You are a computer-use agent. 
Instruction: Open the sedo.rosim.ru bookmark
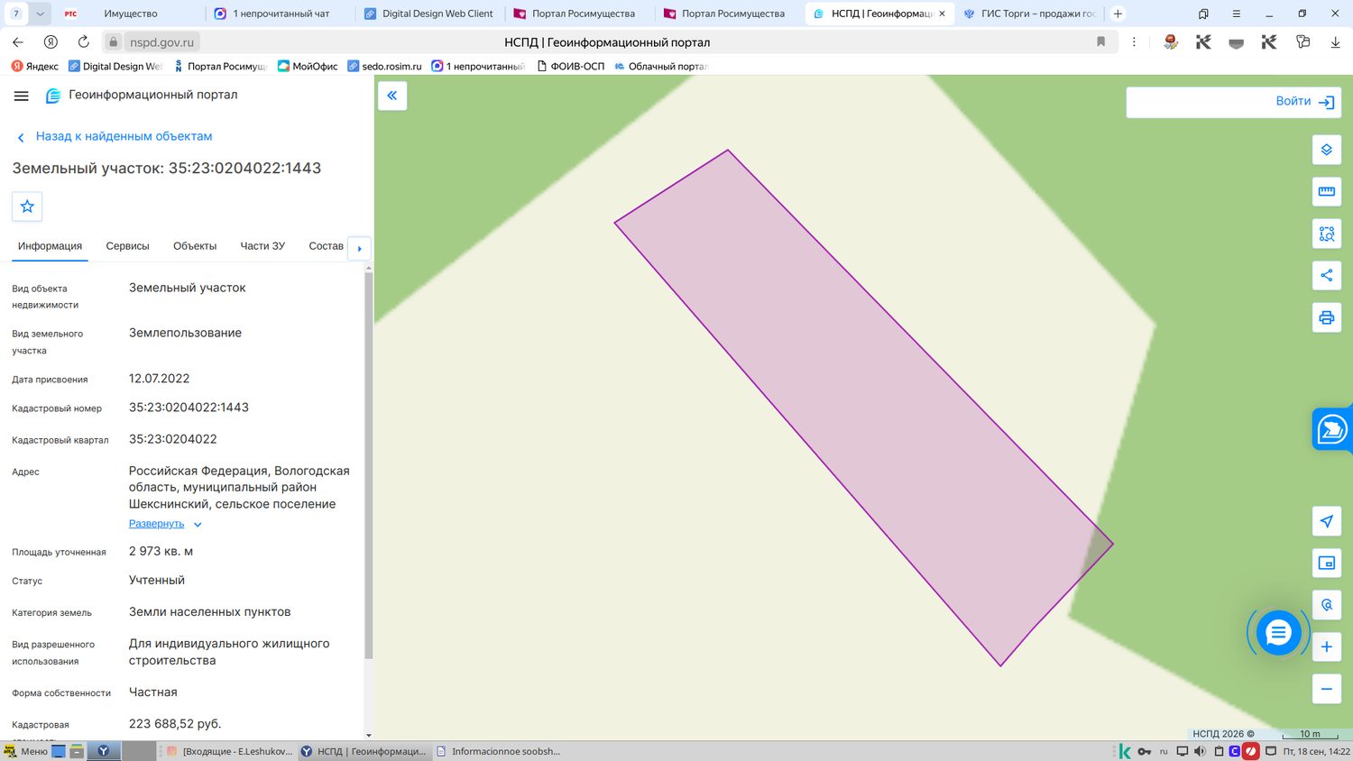pos(384,66)
